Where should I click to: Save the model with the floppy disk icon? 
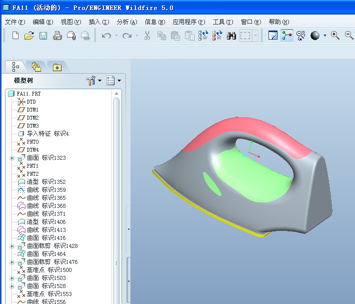pos(43,36)
